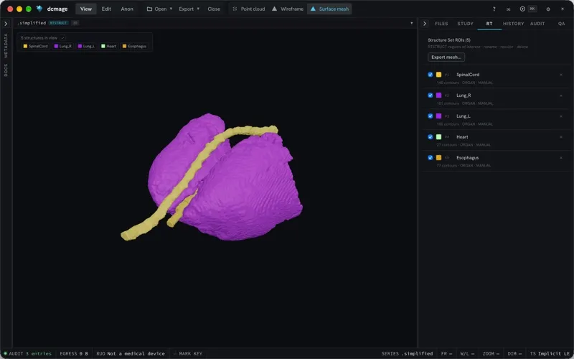Click the dcmage diamond logo icon

(x=39, y=9)
